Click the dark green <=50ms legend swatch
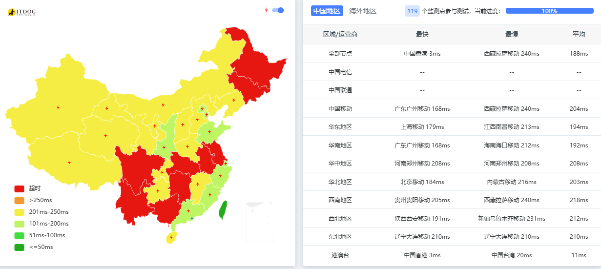The width and height of the screenshot is (601, 269). [20, 247]
